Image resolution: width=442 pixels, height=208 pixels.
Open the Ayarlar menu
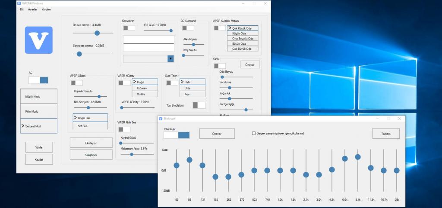click(x=32, y=9)
